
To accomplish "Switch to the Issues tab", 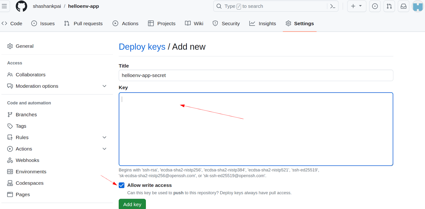I will click(x=43, y=23).
